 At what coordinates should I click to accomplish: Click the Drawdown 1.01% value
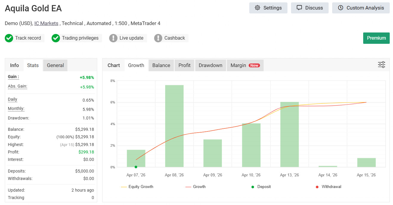88,118
